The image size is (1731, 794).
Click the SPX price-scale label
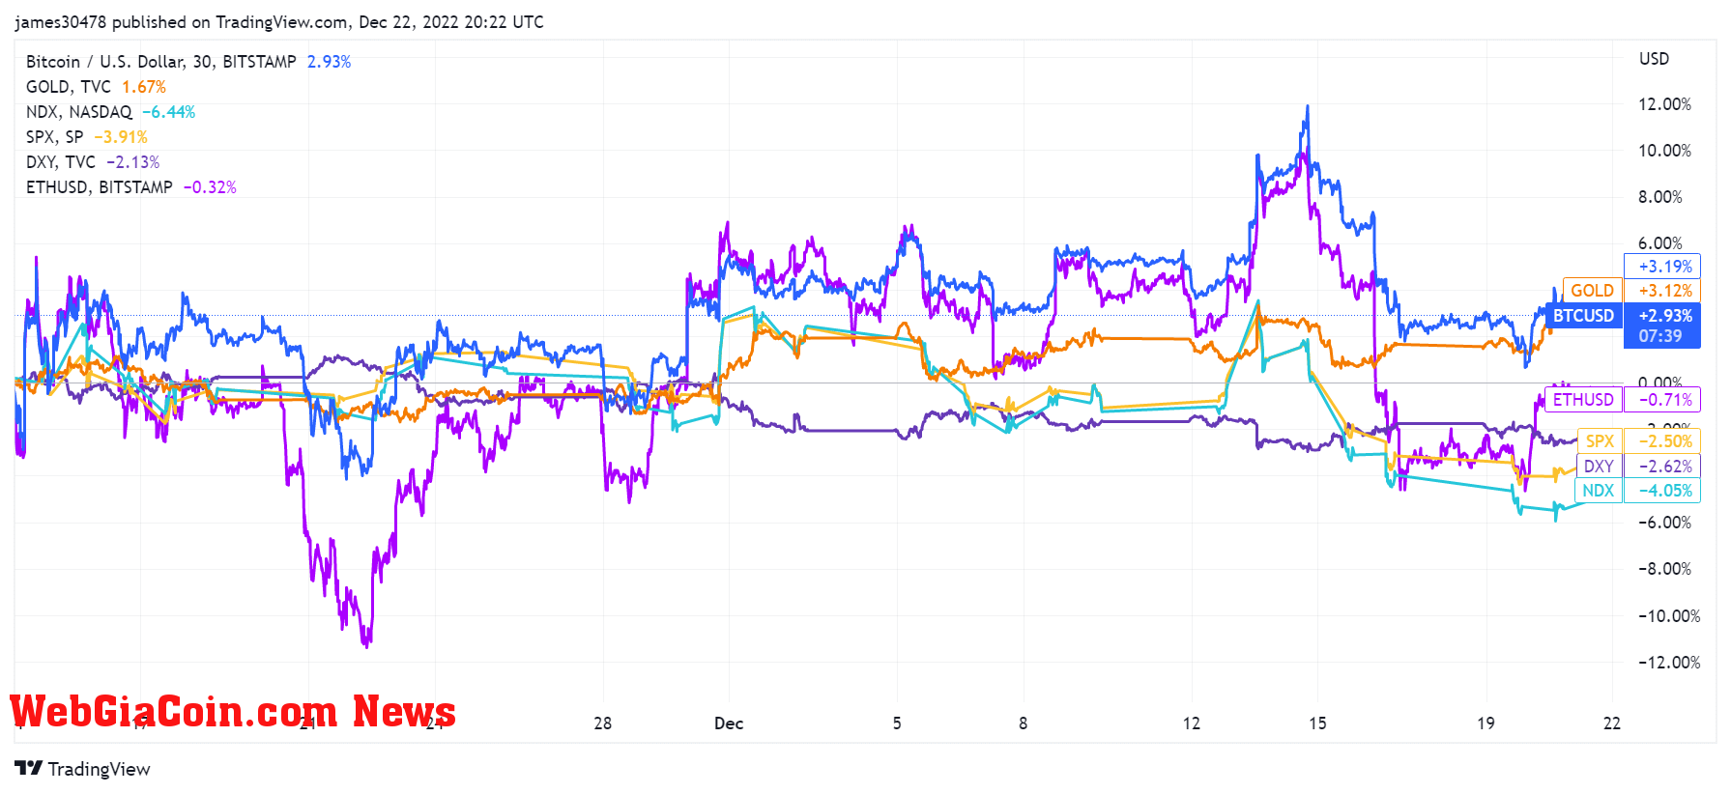coord(1600,441)
